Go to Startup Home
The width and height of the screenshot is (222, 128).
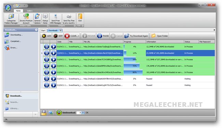[45, 19]
